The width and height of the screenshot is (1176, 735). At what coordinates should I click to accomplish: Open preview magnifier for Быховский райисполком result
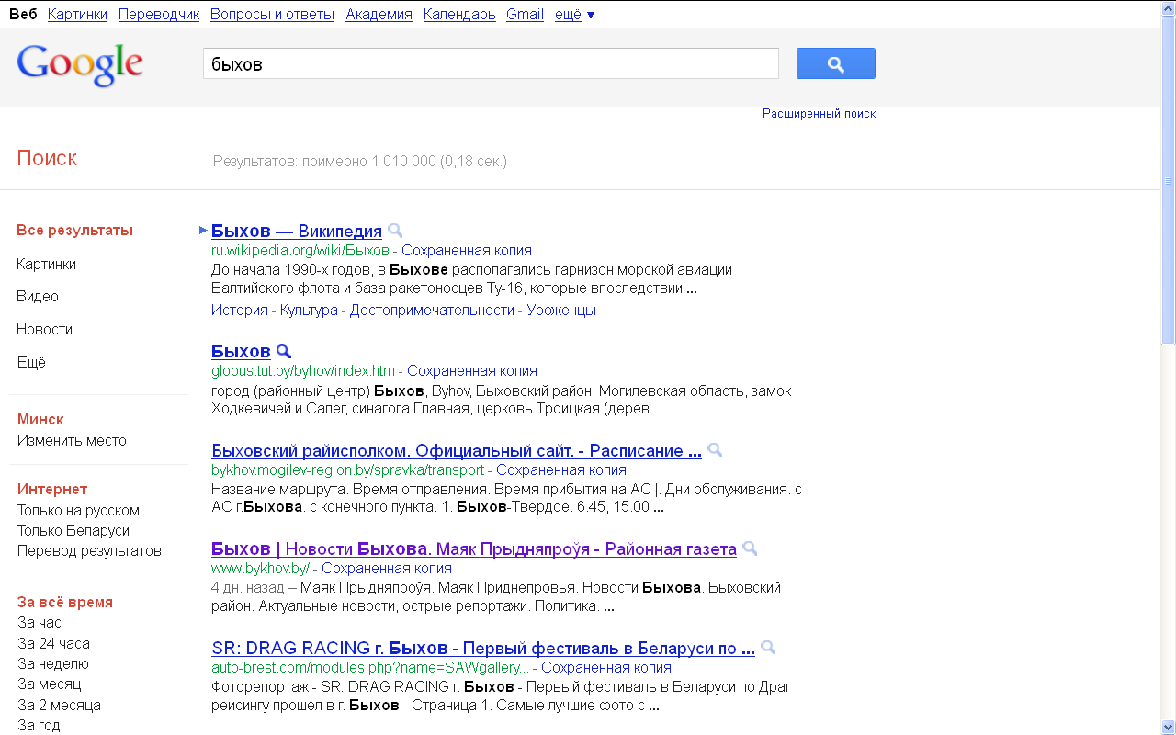[715, 450]
